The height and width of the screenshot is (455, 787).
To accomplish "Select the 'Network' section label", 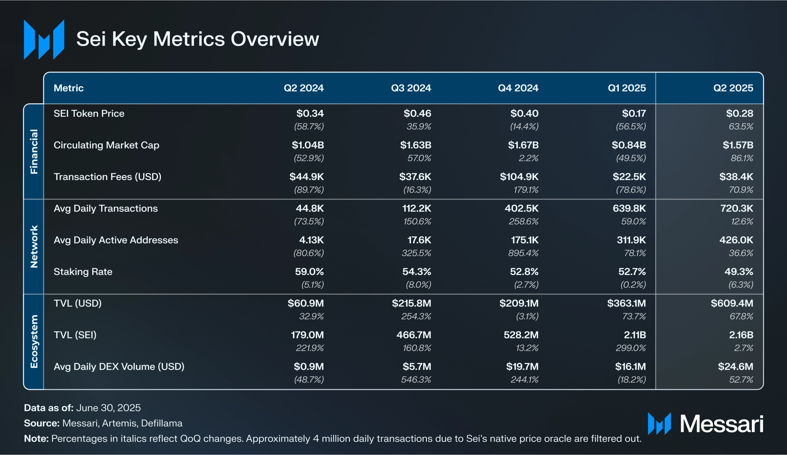I will (34, 247).
